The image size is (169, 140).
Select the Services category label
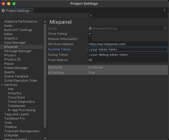pos(11,85)
